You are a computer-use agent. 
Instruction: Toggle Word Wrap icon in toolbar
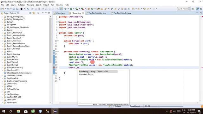(x=122, y=9)
